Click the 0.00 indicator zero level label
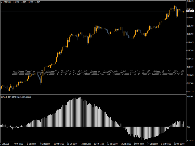Viewport: 195px width, 146px height. (x=188, y=127)
